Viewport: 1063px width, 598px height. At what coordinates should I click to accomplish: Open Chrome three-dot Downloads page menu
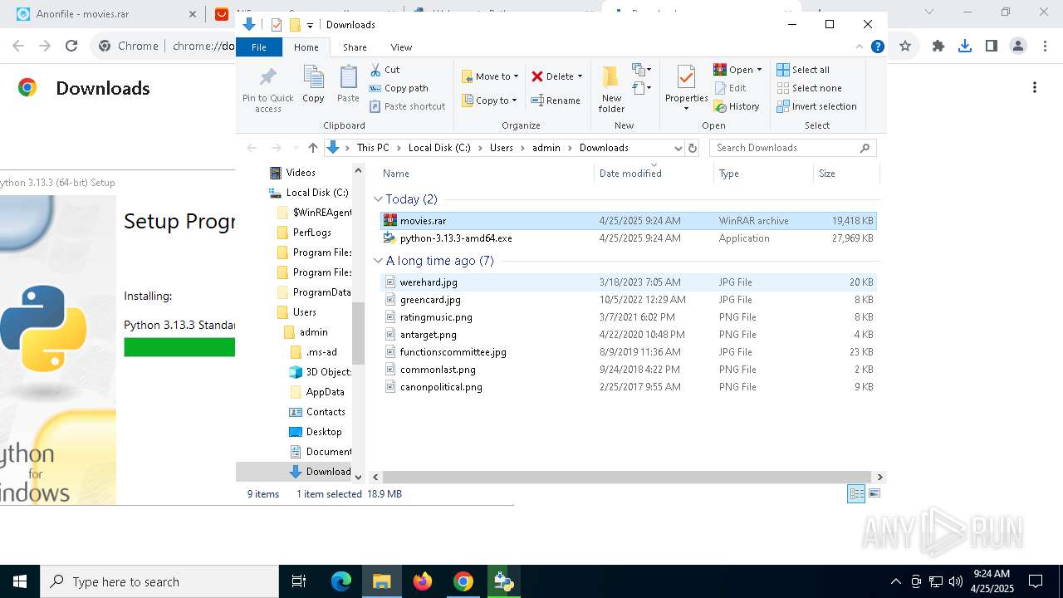(x=1035, y=87)
